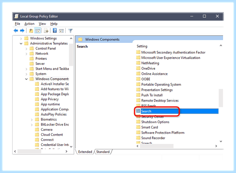Viewport: 236px width, 173px height.
Task: Select Microsoft Secondary Authentication Factor folder
Action: coord(173,52)
